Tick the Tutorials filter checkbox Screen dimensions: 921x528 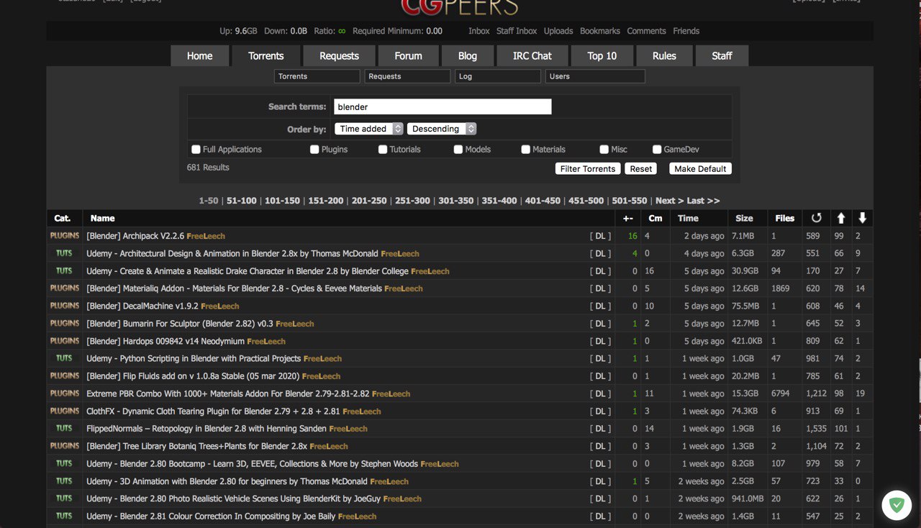(383, 150)
